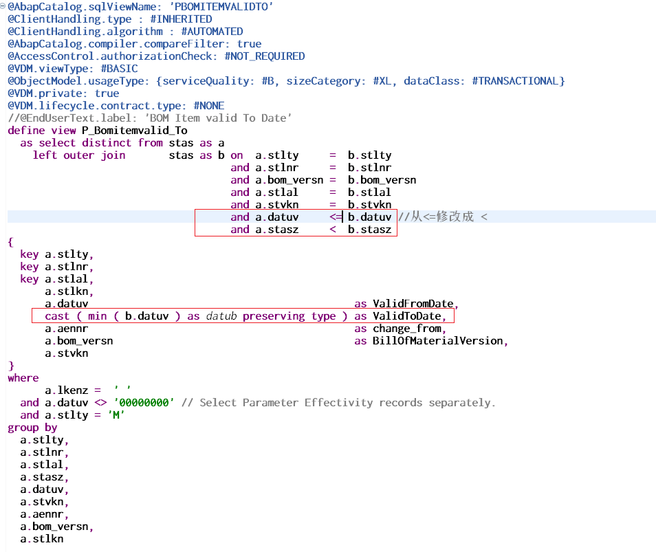This screenshot has width=656, height=552.
Task: Click the BillOfMaterialVersion alias
Action: [x=437, y=341]
